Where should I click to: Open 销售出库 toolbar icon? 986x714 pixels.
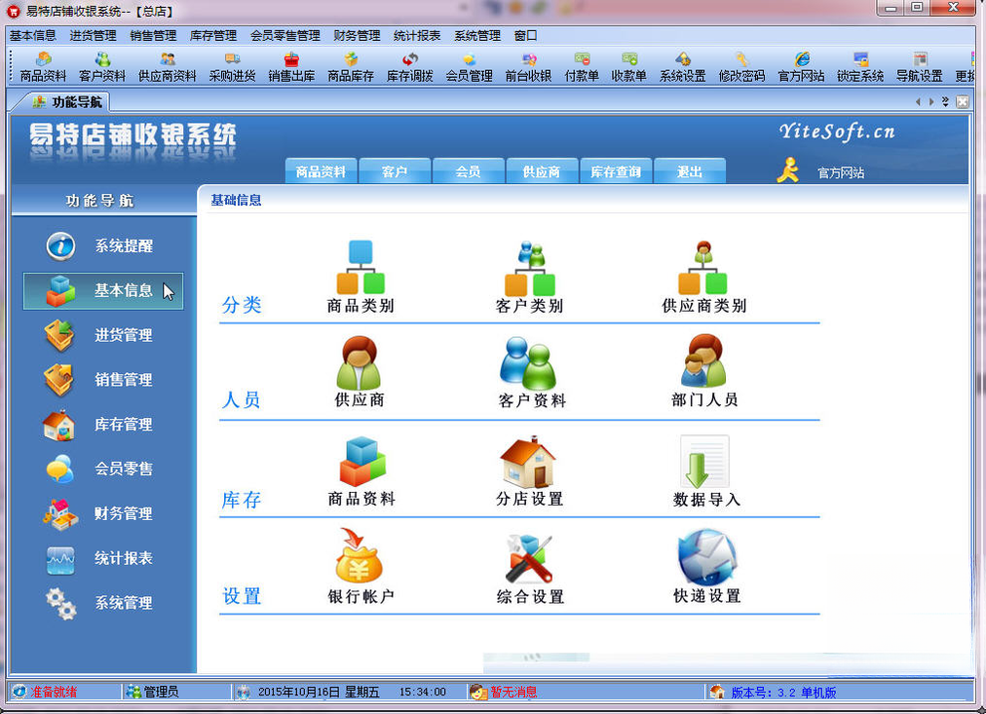[291, 68]
